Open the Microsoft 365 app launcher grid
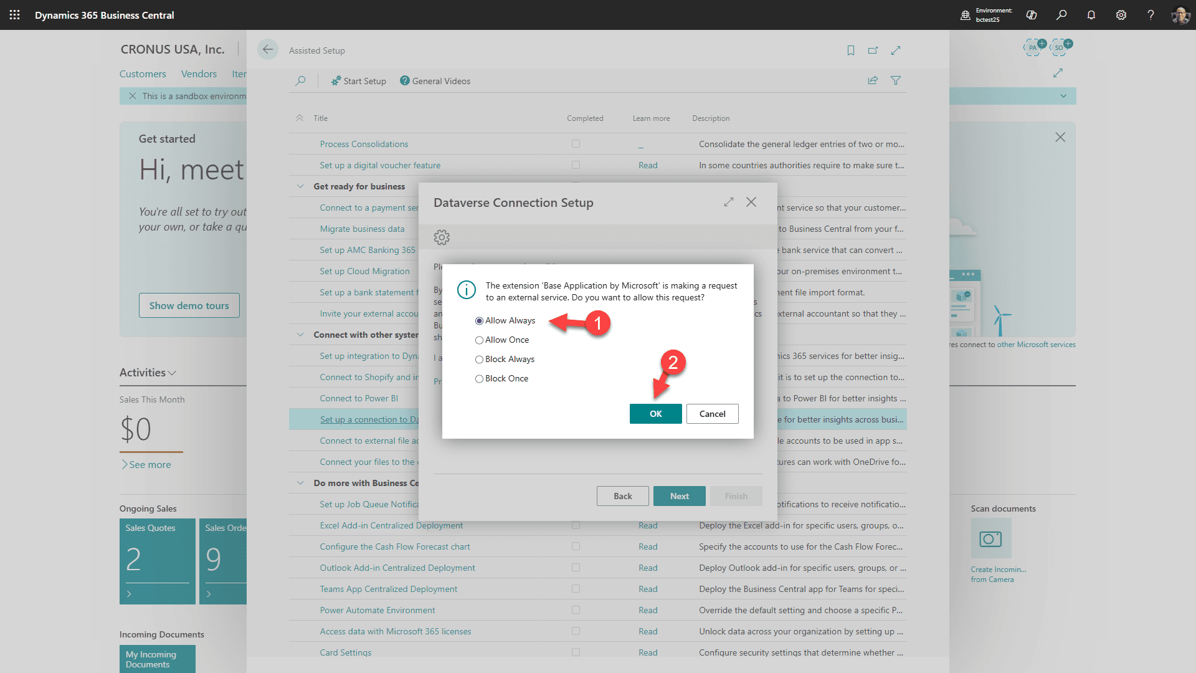Screen dimensions: 1196x673 point(14,15)
